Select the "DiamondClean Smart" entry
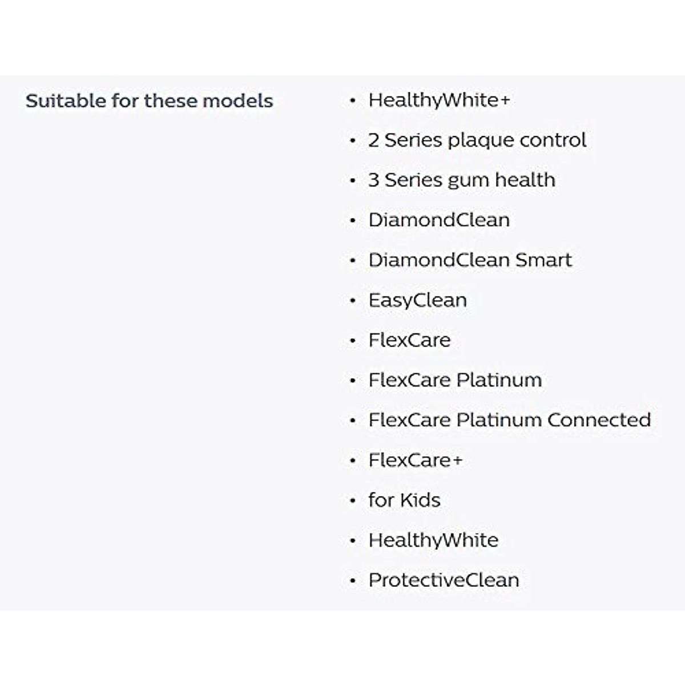Viewport: 685px width, 685px height. (470, 260)
